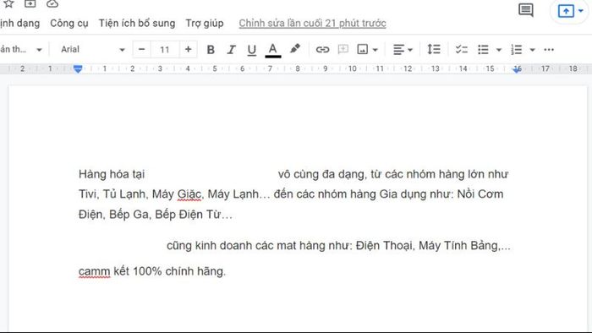This screenshot has width=592, height=333.
Task: Click the text 100% chính hãng
Action: (x=179, y=271)
